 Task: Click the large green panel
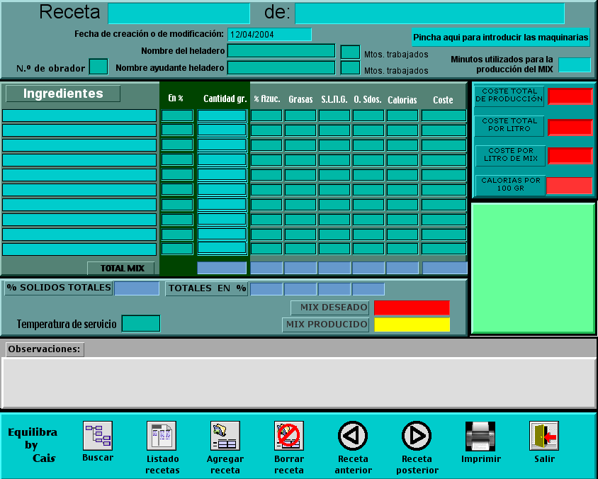click(533, 269)
